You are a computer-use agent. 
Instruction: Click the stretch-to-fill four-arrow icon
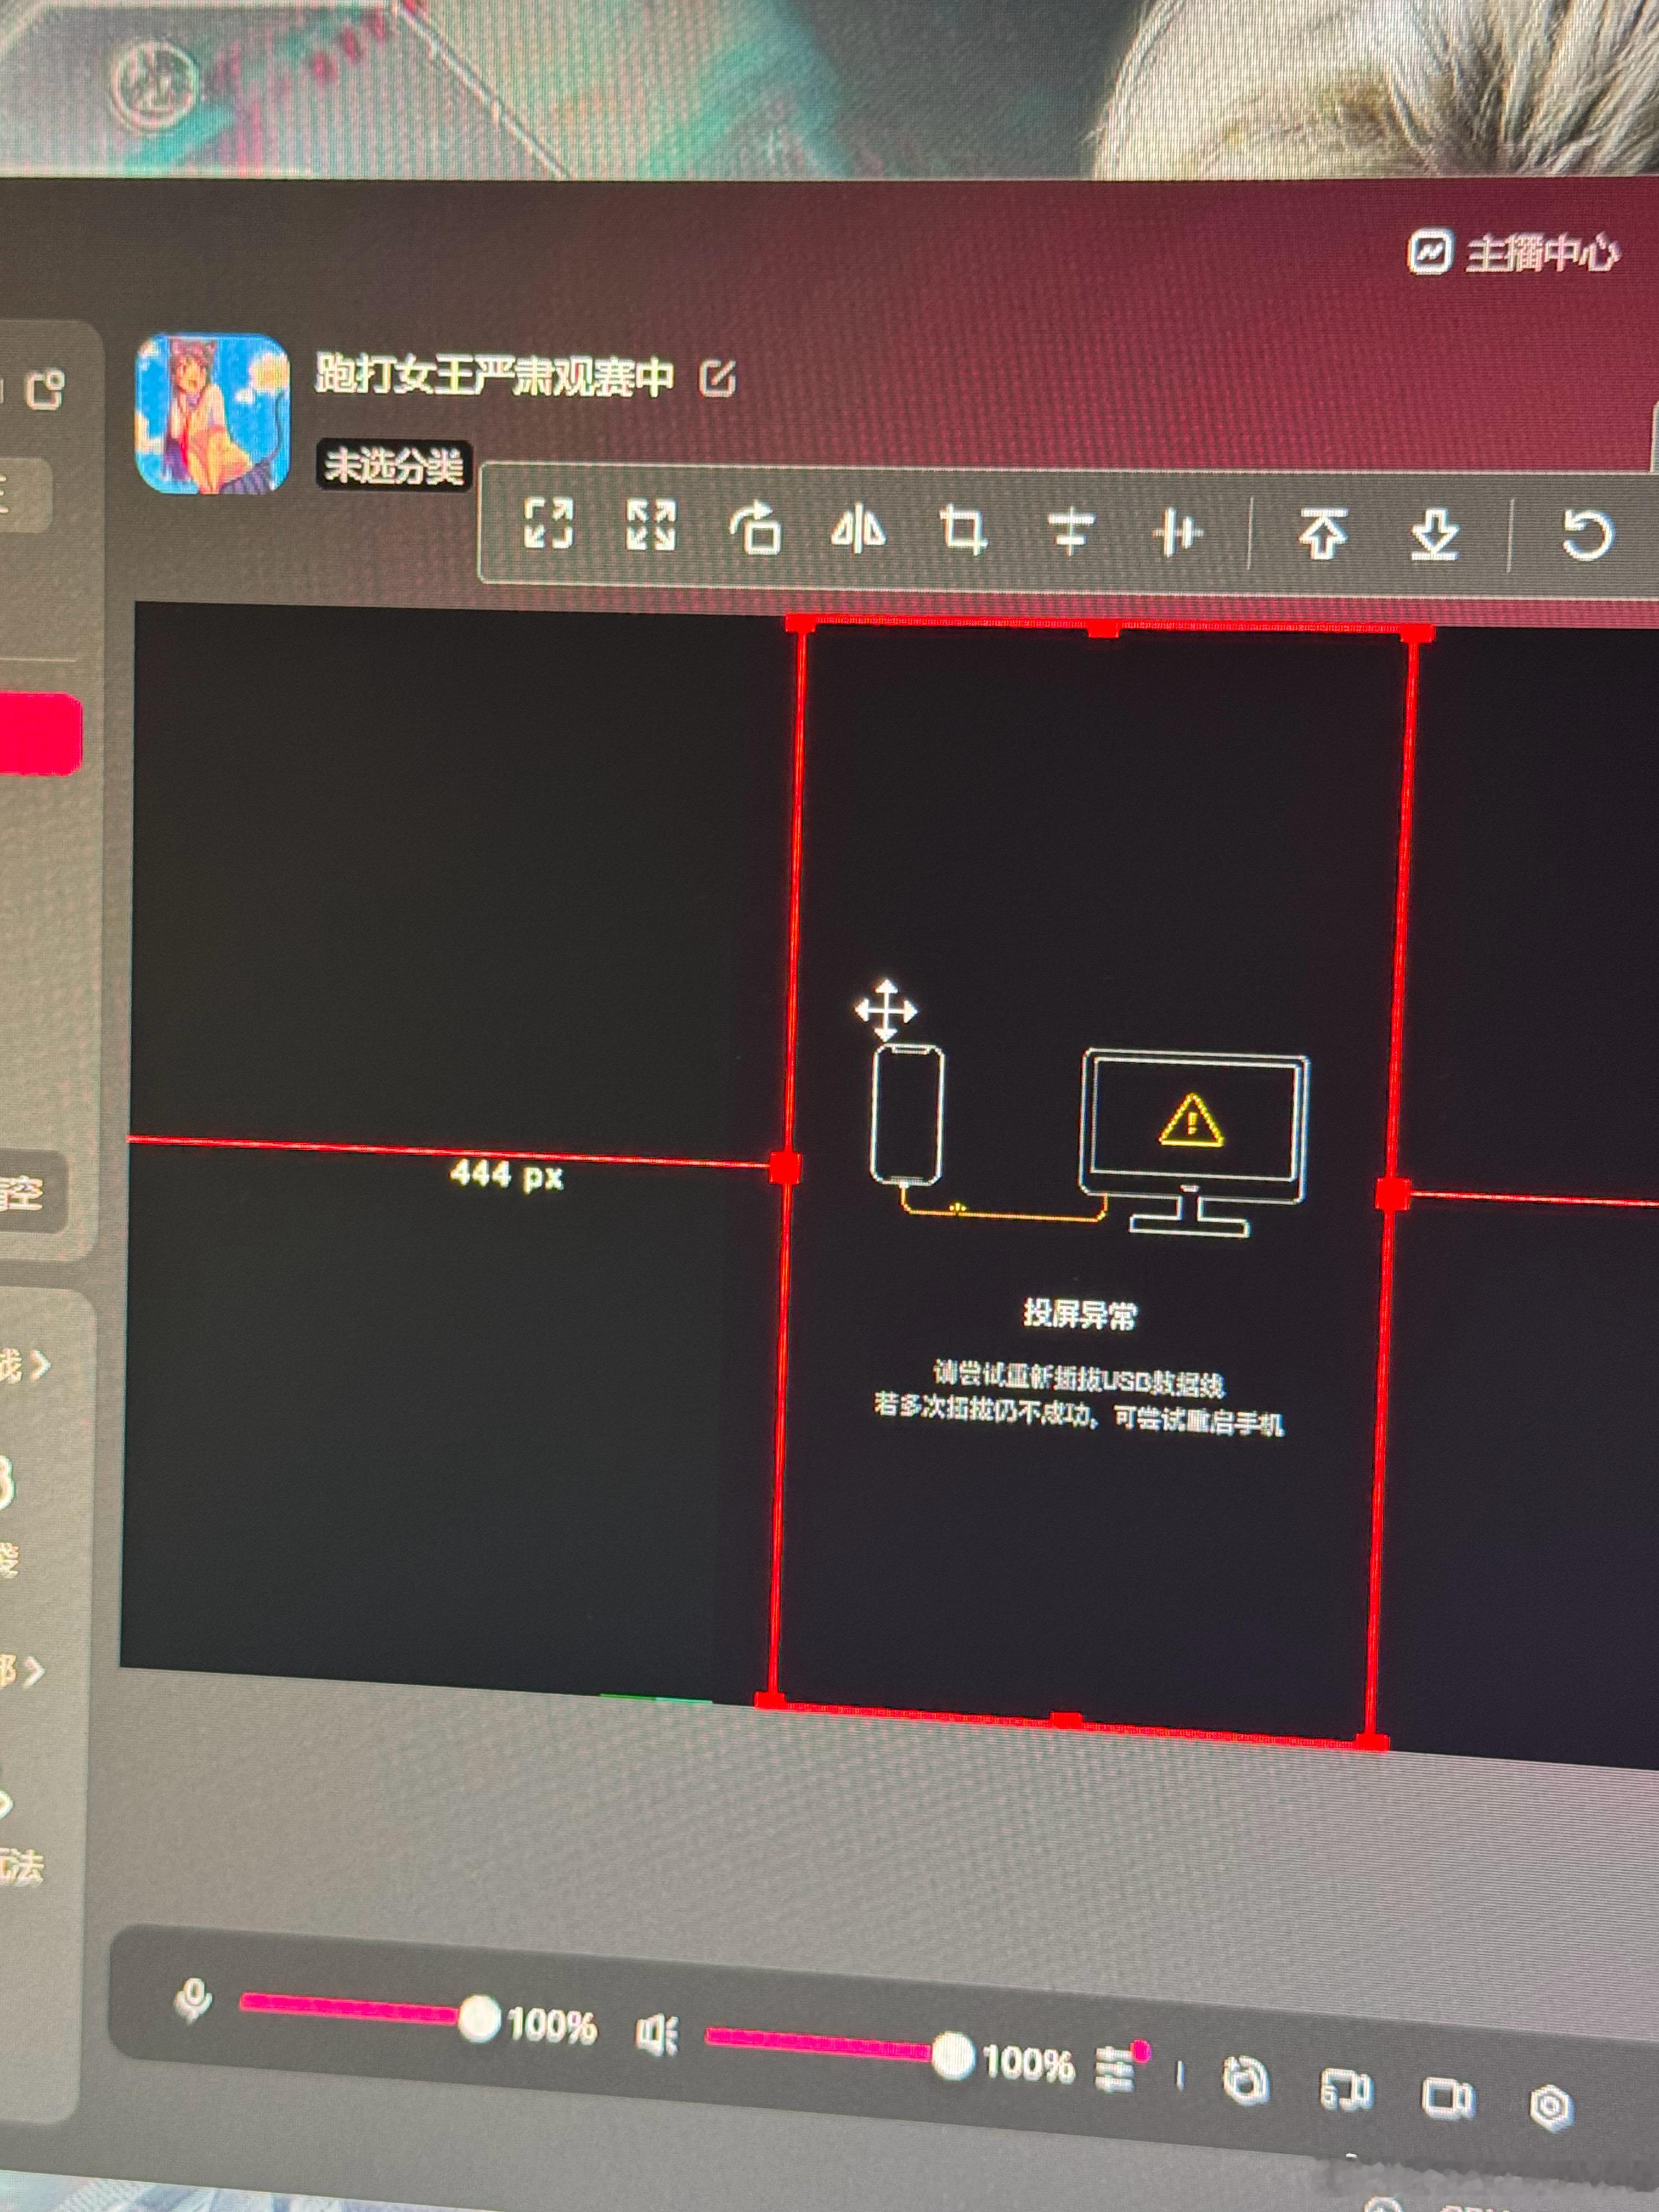651,525
